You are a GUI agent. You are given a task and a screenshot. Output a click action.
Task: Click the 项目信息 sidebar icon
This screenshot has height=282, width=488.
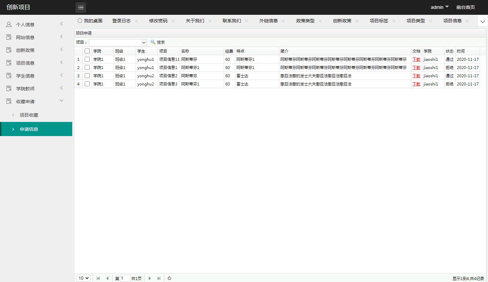[x=9, y=63]
